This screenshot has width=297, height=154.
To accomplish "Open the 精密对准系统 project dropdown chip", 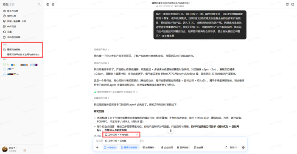I will point(129,147).
